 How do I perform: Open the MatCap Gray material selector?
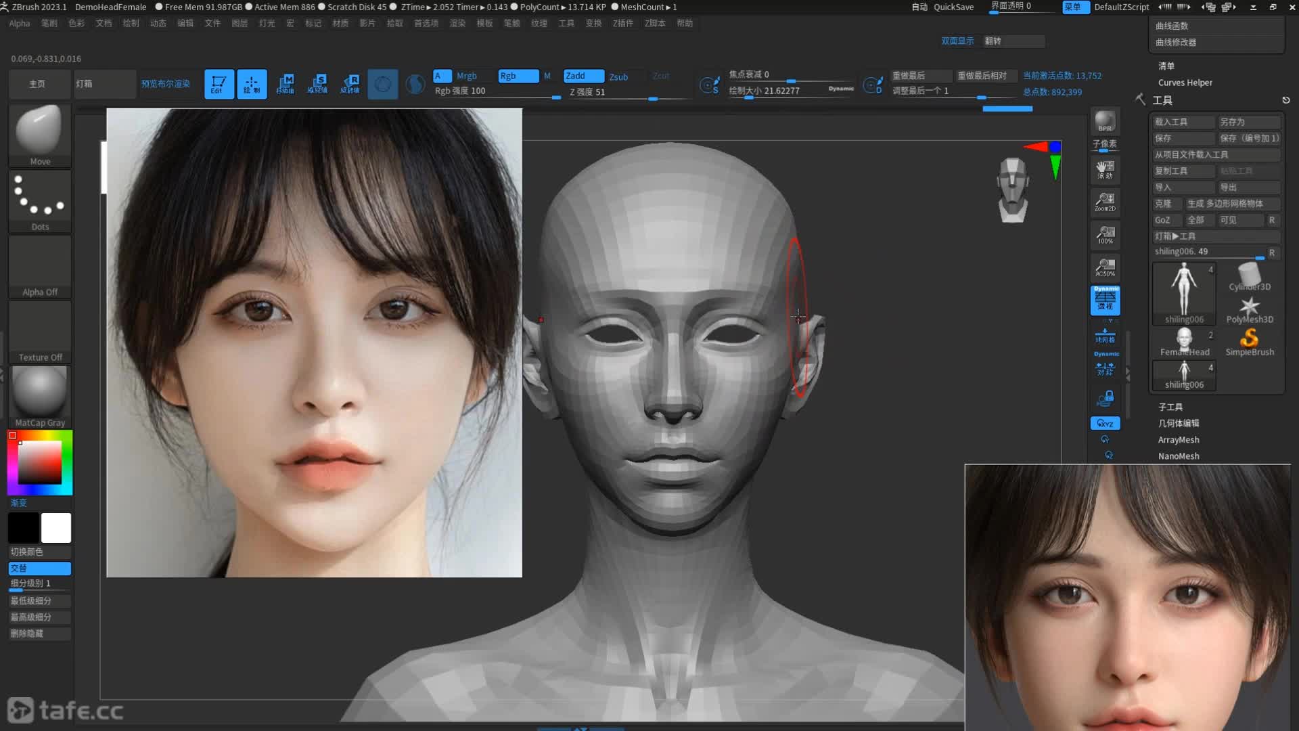40,397
